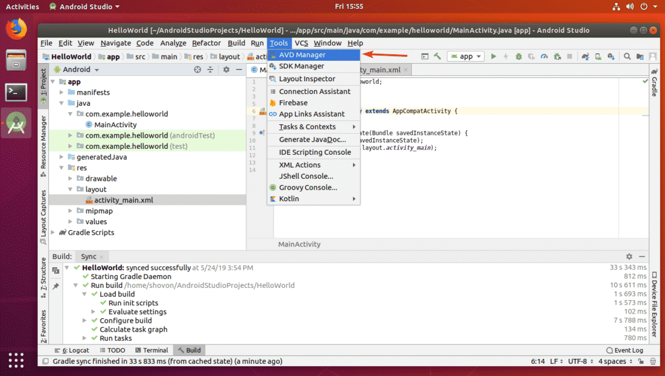
Task: Open the Resource Manager side tab
Action: click(43, 145)
